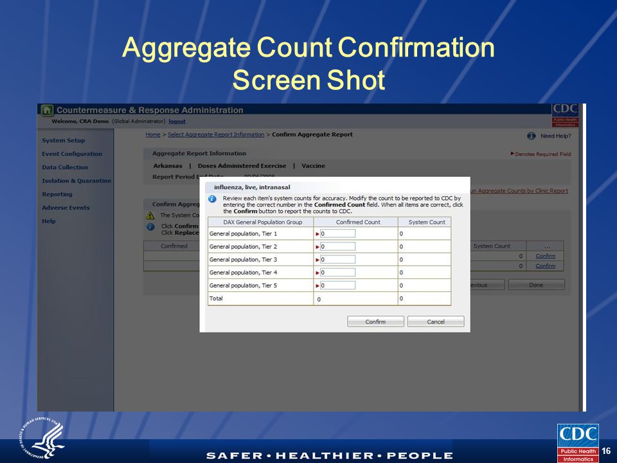Select Adverse Events in the sidebar
This screenshot has width=617, height=463.
pos(66,208)
